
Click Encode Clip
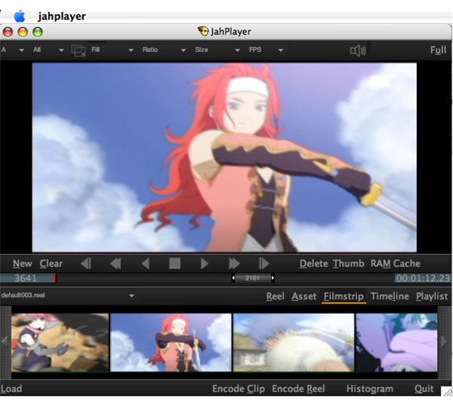point(239,389)
